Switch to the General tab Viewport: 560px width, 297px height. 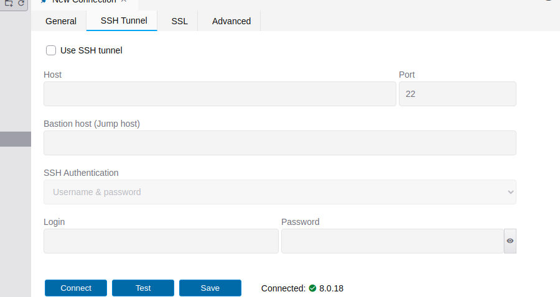click(61, 21)
